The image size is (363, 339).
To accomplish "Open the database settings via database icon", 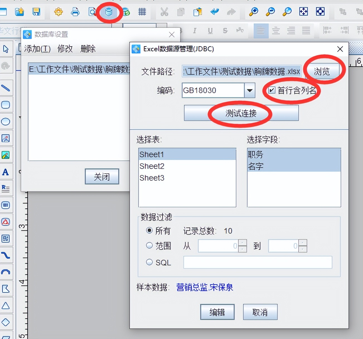I will pos(109,12).
